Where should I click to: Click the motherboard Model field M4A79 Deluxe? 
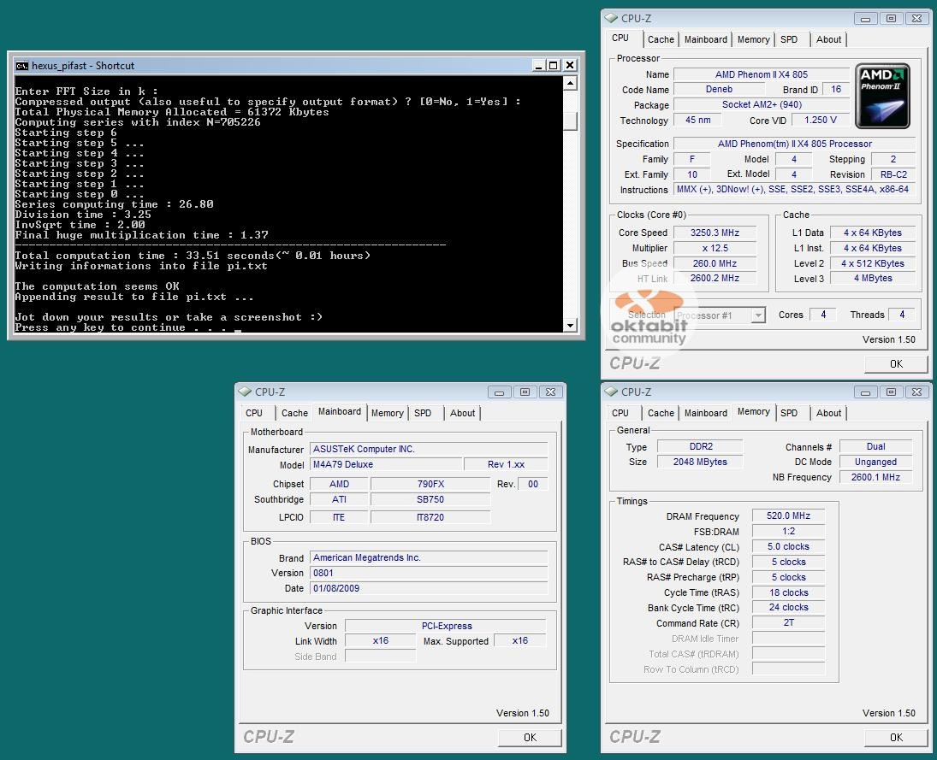point(385,464)
